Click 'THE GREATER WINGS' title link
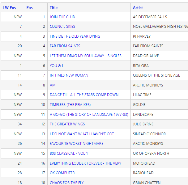Screen dimensions: 188x185 tap(67, 124)
